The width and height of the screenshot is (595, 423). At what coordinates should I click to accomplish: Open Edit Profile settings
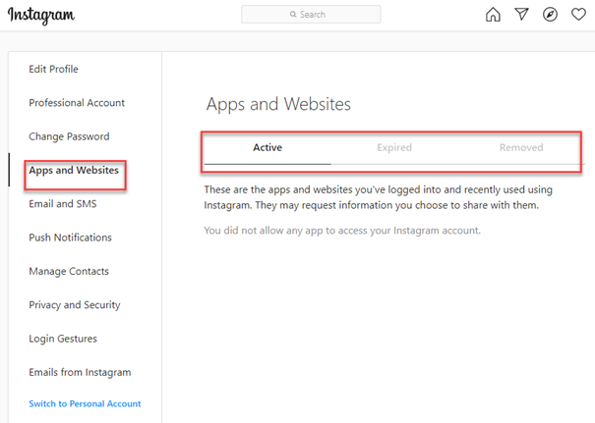[53, 69]
